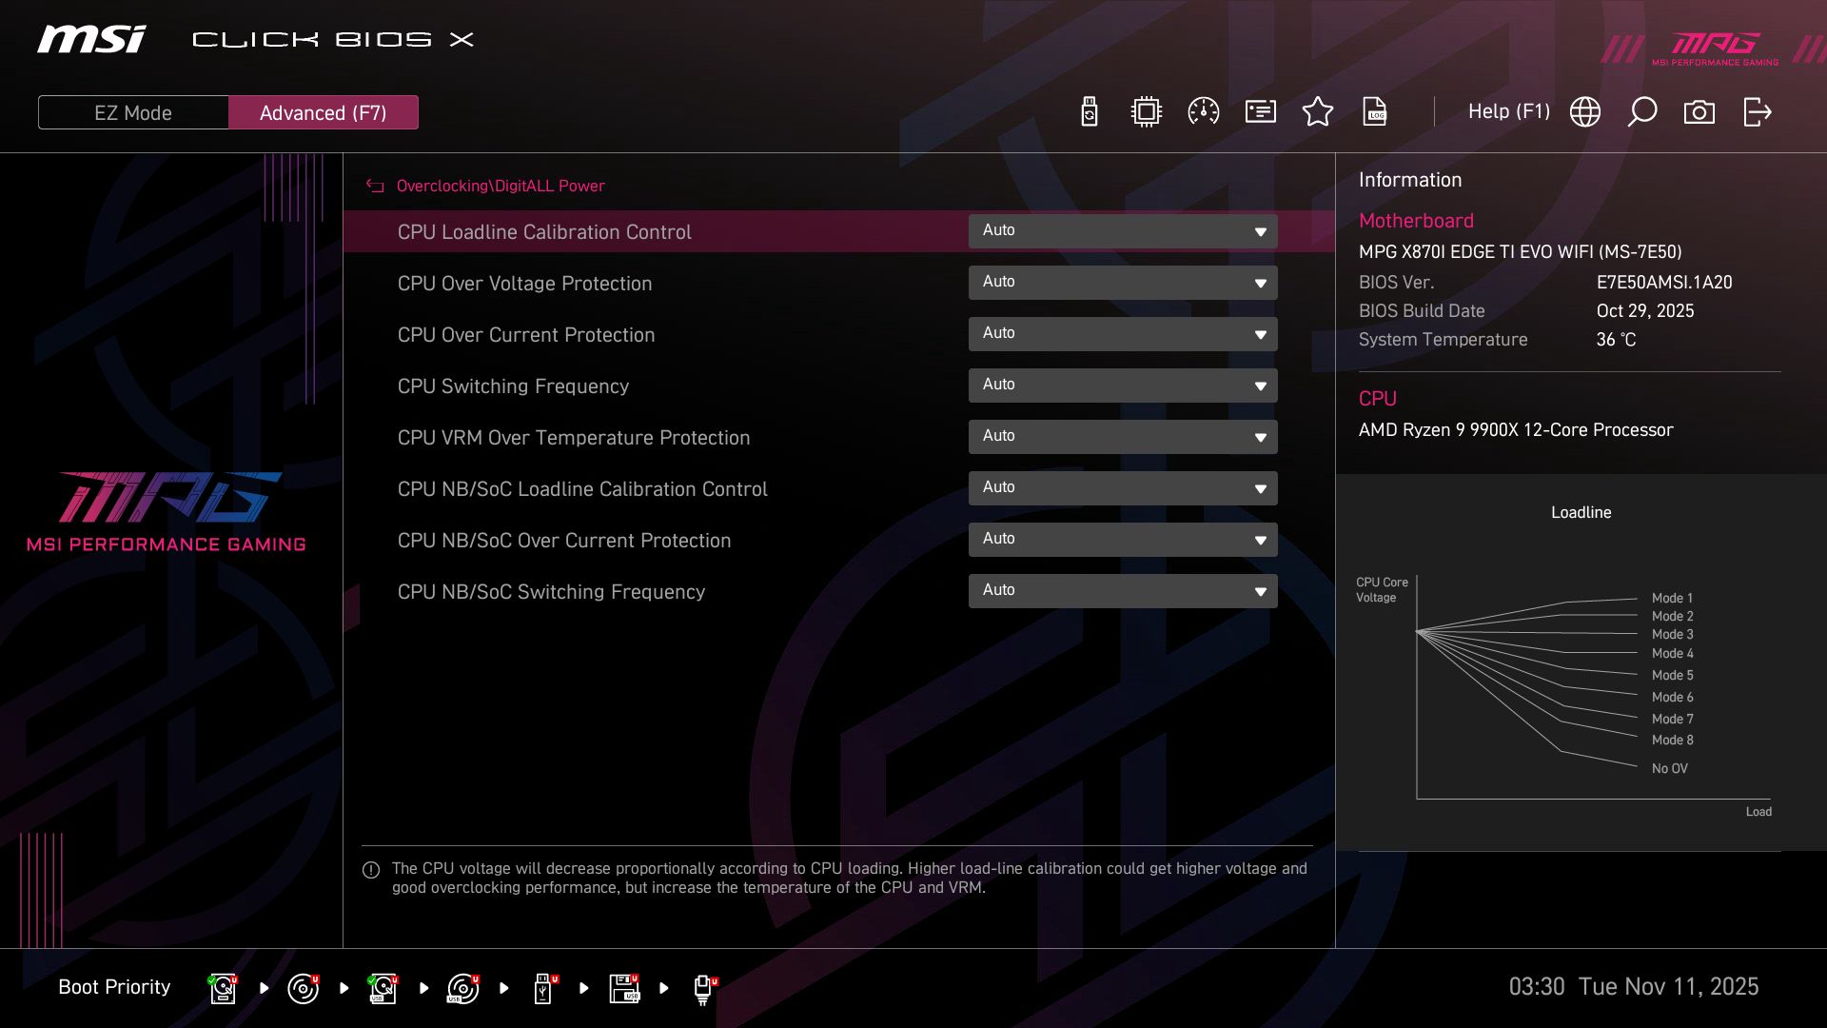Open the M-Flash utility icon
The image size is (1827, 1028).
point(1088,111)
